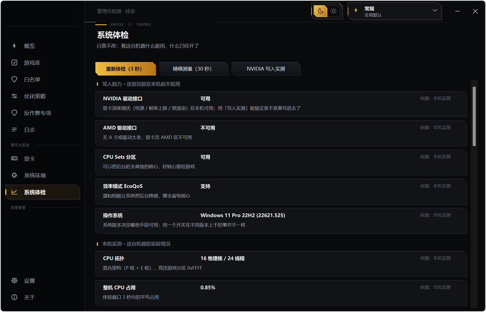Switch to dark mode moon toggle
The height and width of the screenshot is (312, 486).
click(321, 11)
